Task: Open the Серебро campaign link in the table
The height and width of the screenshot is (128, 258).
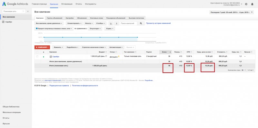Action: click(x=56, y=57)
